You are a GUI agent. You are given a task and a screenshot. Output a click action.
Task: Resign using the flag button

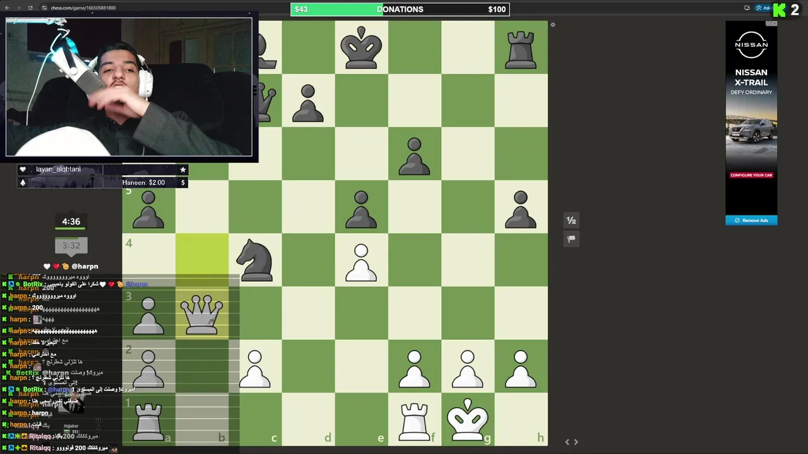coord(571,239)
